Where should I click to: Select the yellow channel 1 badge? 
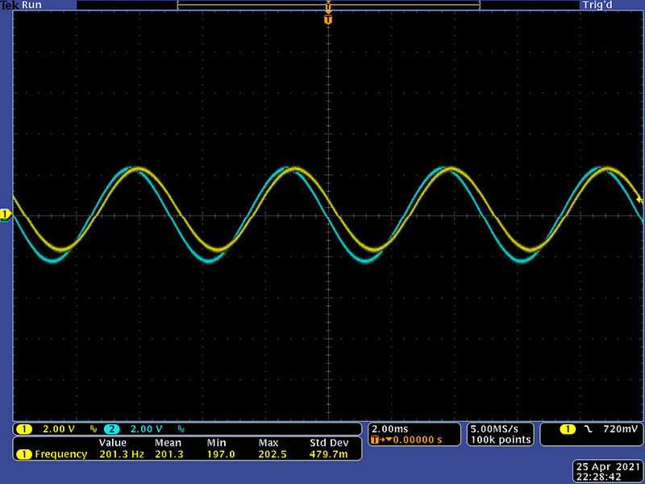coord(24,428)
